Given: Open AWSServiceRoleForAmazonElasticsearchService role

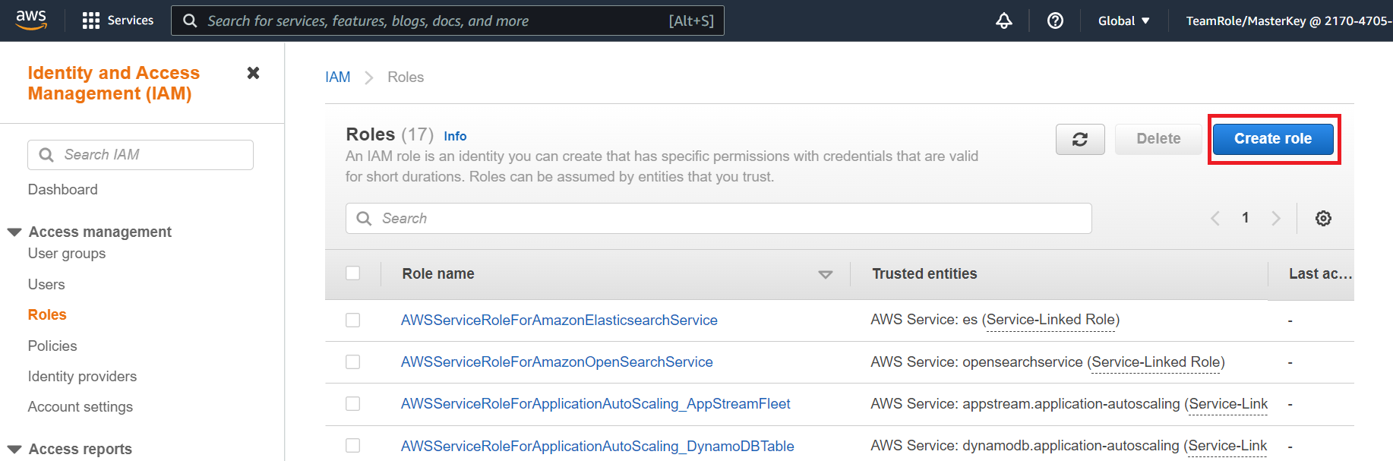Looking at the screenshot, I should [x=559, y=320].
